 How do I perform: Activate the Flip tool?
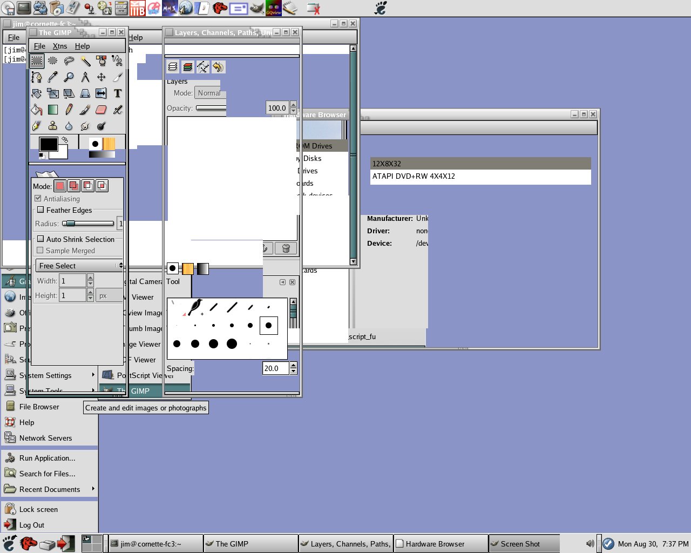pyautogui.click(x=101, y=93)
